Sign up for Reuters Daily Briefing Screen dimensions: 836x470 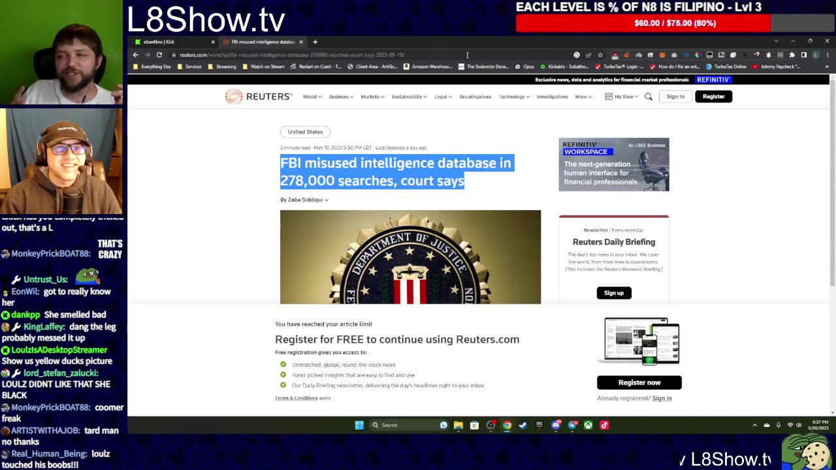point(614,293)
